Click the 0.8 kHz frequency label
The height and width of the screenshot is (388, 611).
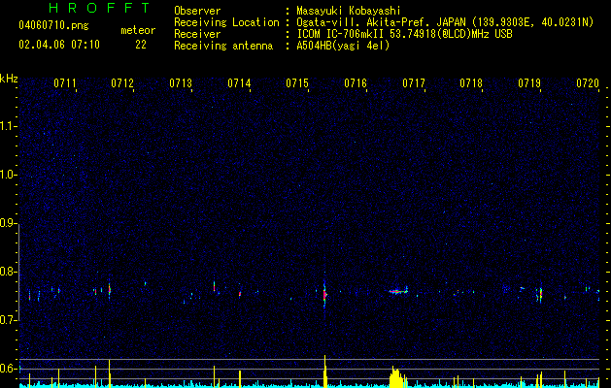click(x=8, y=272)
